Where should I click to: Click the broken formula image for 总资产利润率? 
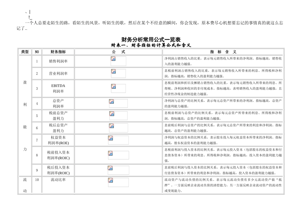pyautogui.click(x=118, y=103)
